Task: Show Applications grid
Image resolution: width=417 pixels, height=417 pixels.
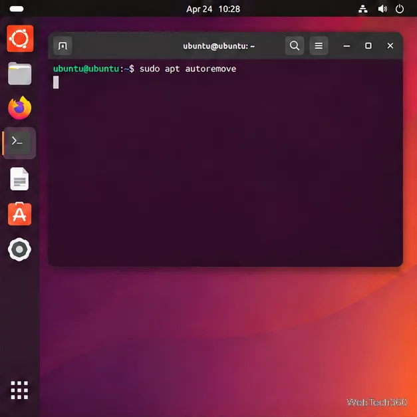Action: (x=19, y=390)
